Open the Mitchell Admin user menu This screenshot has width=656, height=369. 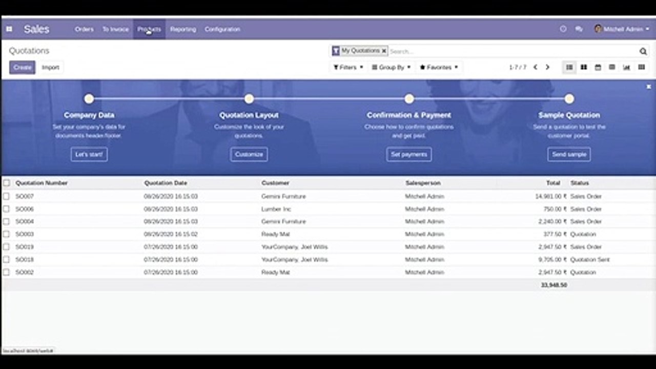tap(622, 29)
